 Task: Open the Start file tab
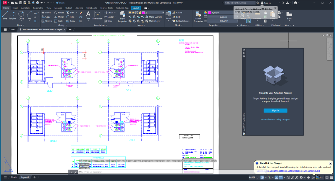13,30
